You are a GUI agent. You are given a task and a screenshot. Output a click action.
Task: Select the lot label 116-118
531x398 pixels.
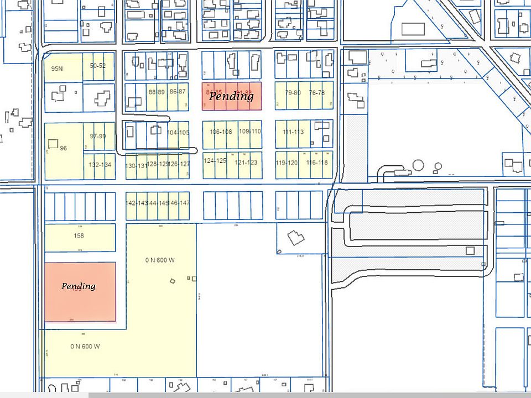[x=317, y=163]
